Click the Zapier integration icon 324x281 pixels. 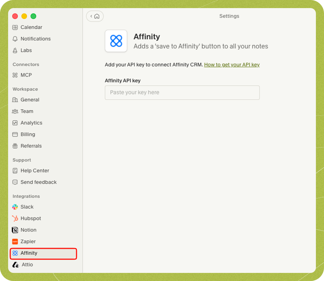tap(15, 241)
